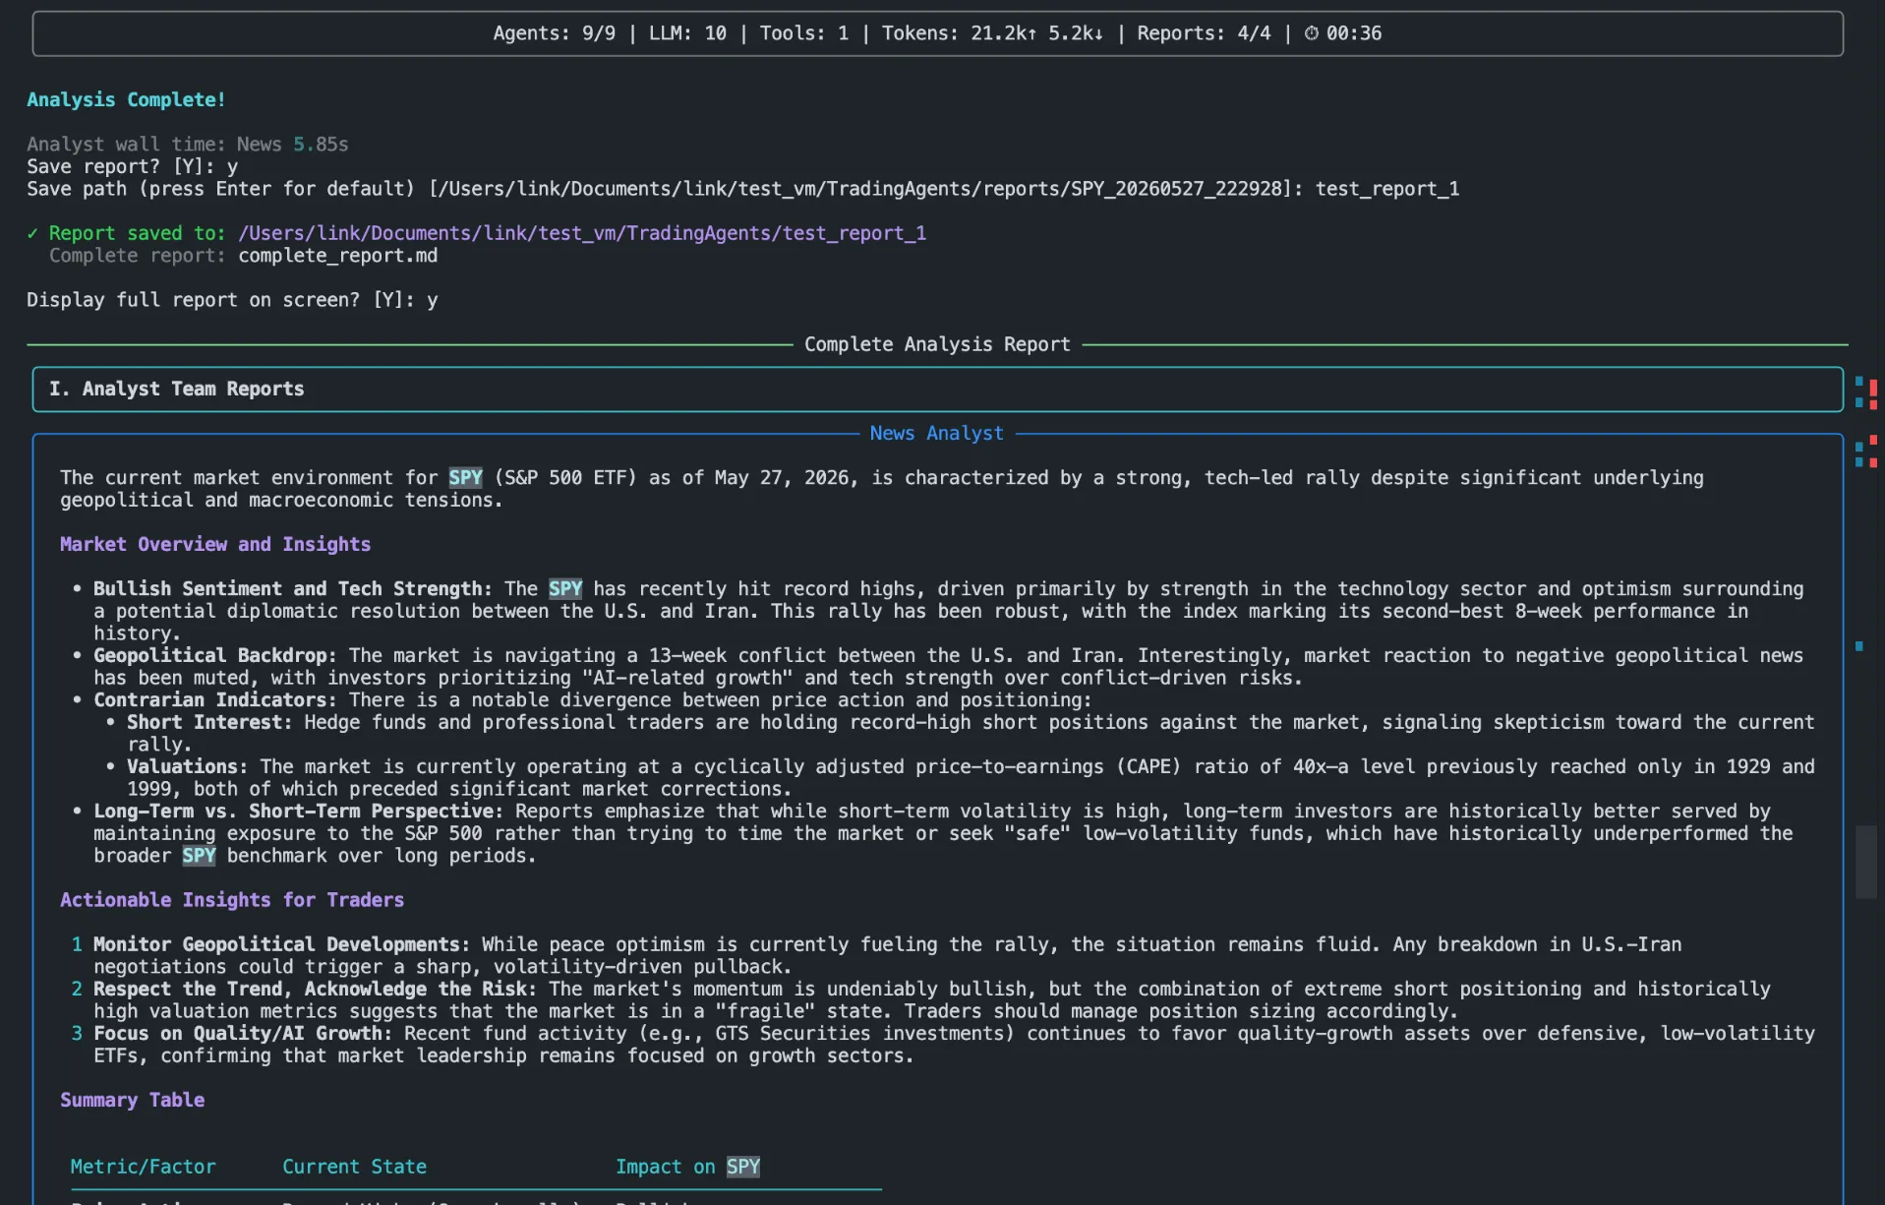Viewport: 1885px width, 1205px height.
Task: Click highlighted SPY before the word benchmark
Action: pyautogui.click(x=199, y=856)
